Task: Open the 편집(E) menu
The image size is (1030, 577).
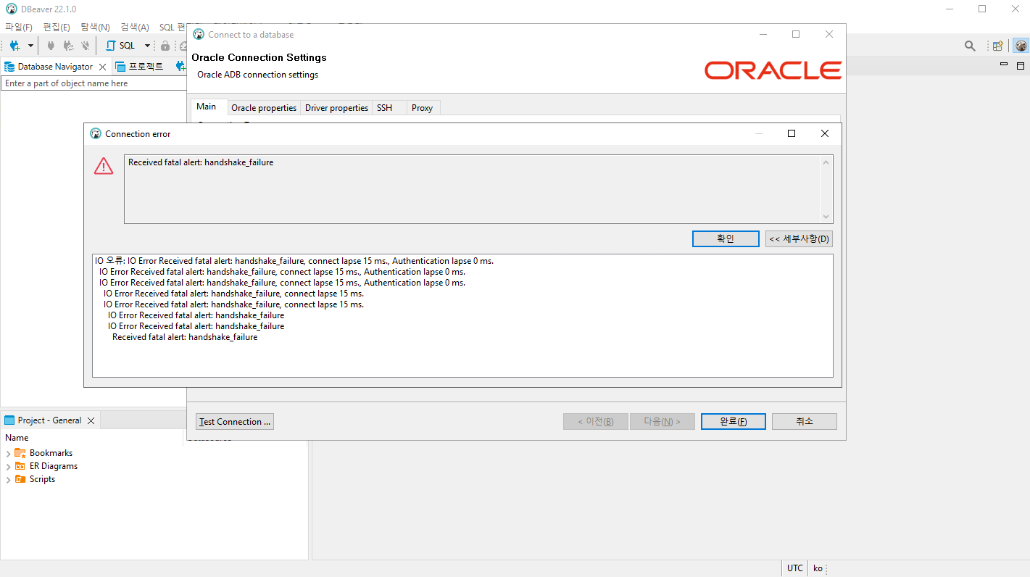Action: click(57, 27)
